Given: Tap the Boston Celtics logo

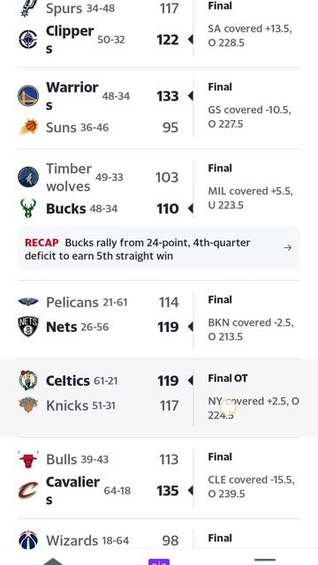Looking at the screenshot, I should [28, 380].
